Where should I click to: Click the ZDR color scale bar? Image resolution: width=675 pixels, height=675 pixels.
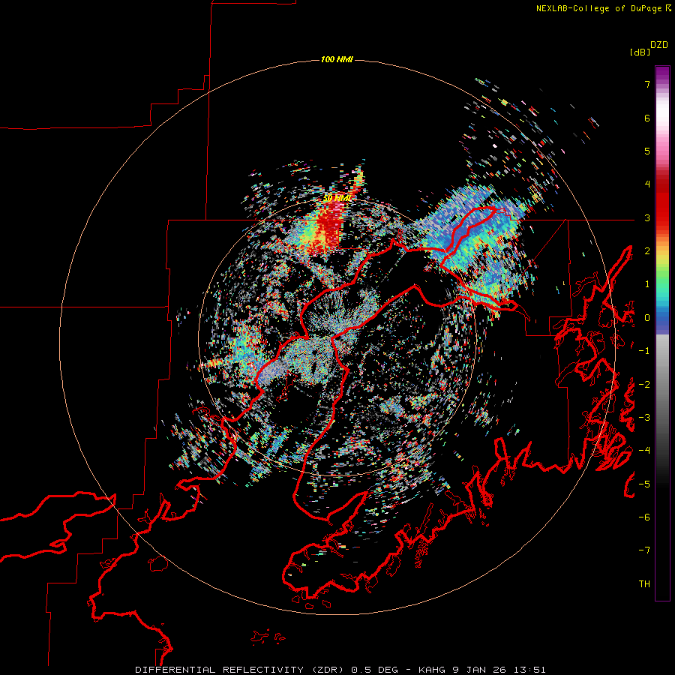(662, 333)
